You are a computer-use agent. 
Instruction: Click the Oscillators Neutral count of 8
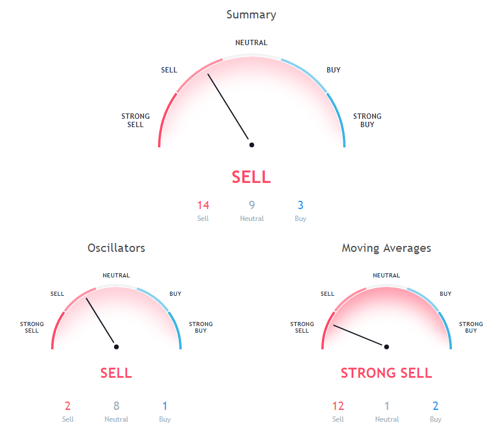click(116, 407)
